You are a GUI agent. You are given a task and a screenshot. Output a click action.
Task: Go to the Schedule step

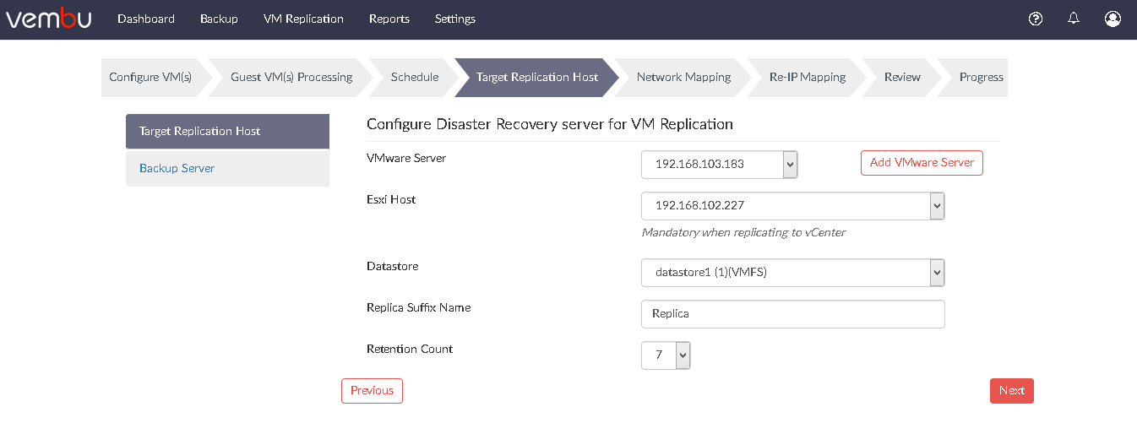tap(415, 77)
